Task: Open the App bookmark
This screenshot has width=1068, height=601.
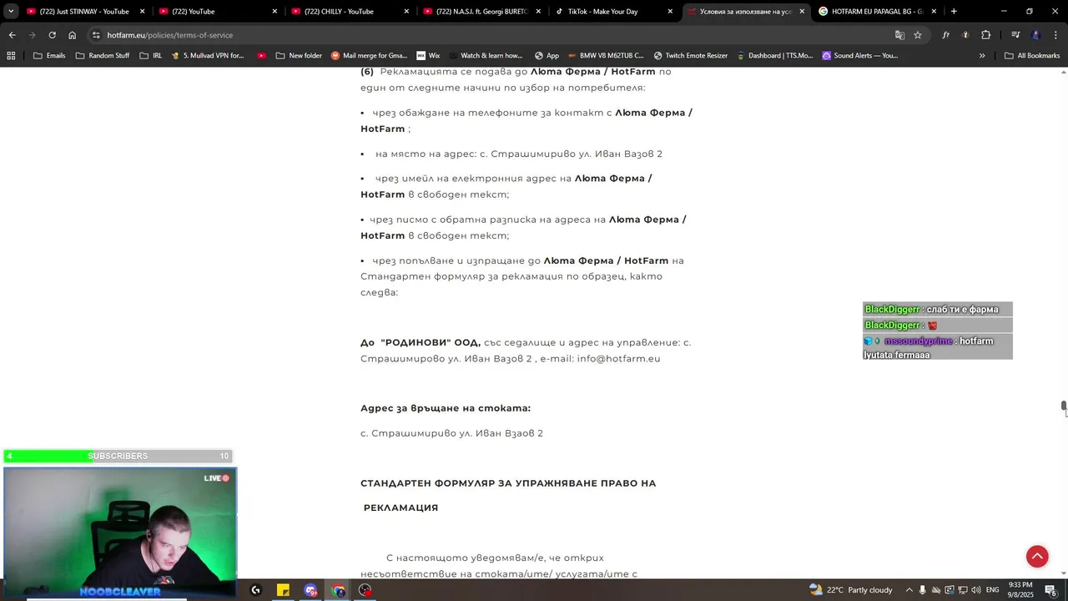Action: coord(547,56)
